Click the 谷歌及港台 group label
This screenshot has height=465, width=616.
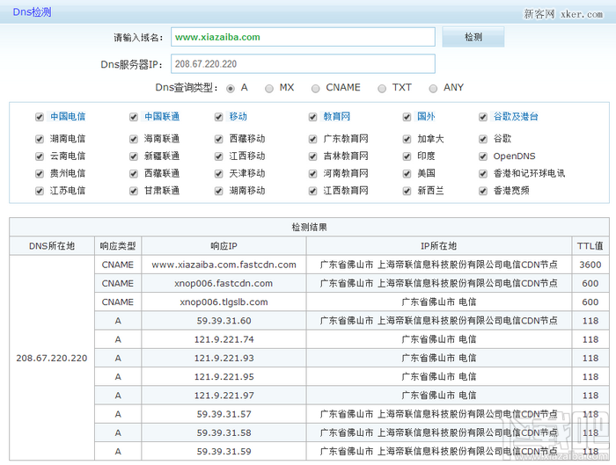516,117
